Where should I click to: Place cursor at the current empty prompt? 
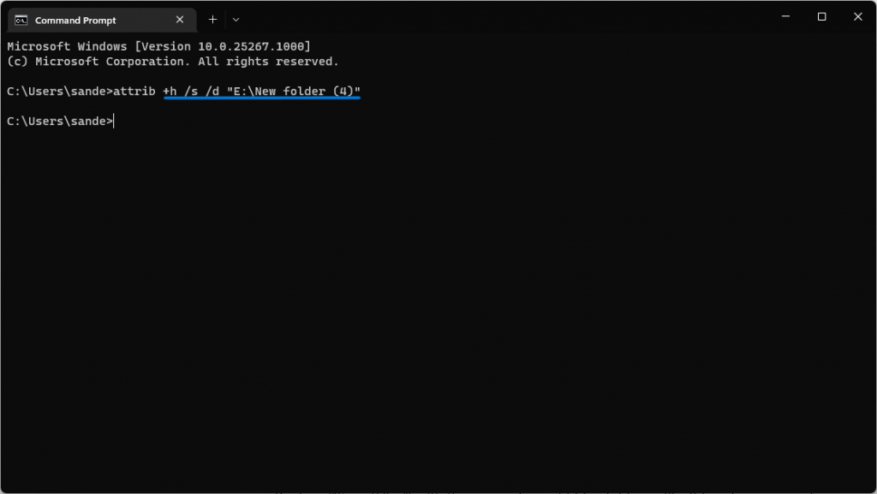(114, 122)
